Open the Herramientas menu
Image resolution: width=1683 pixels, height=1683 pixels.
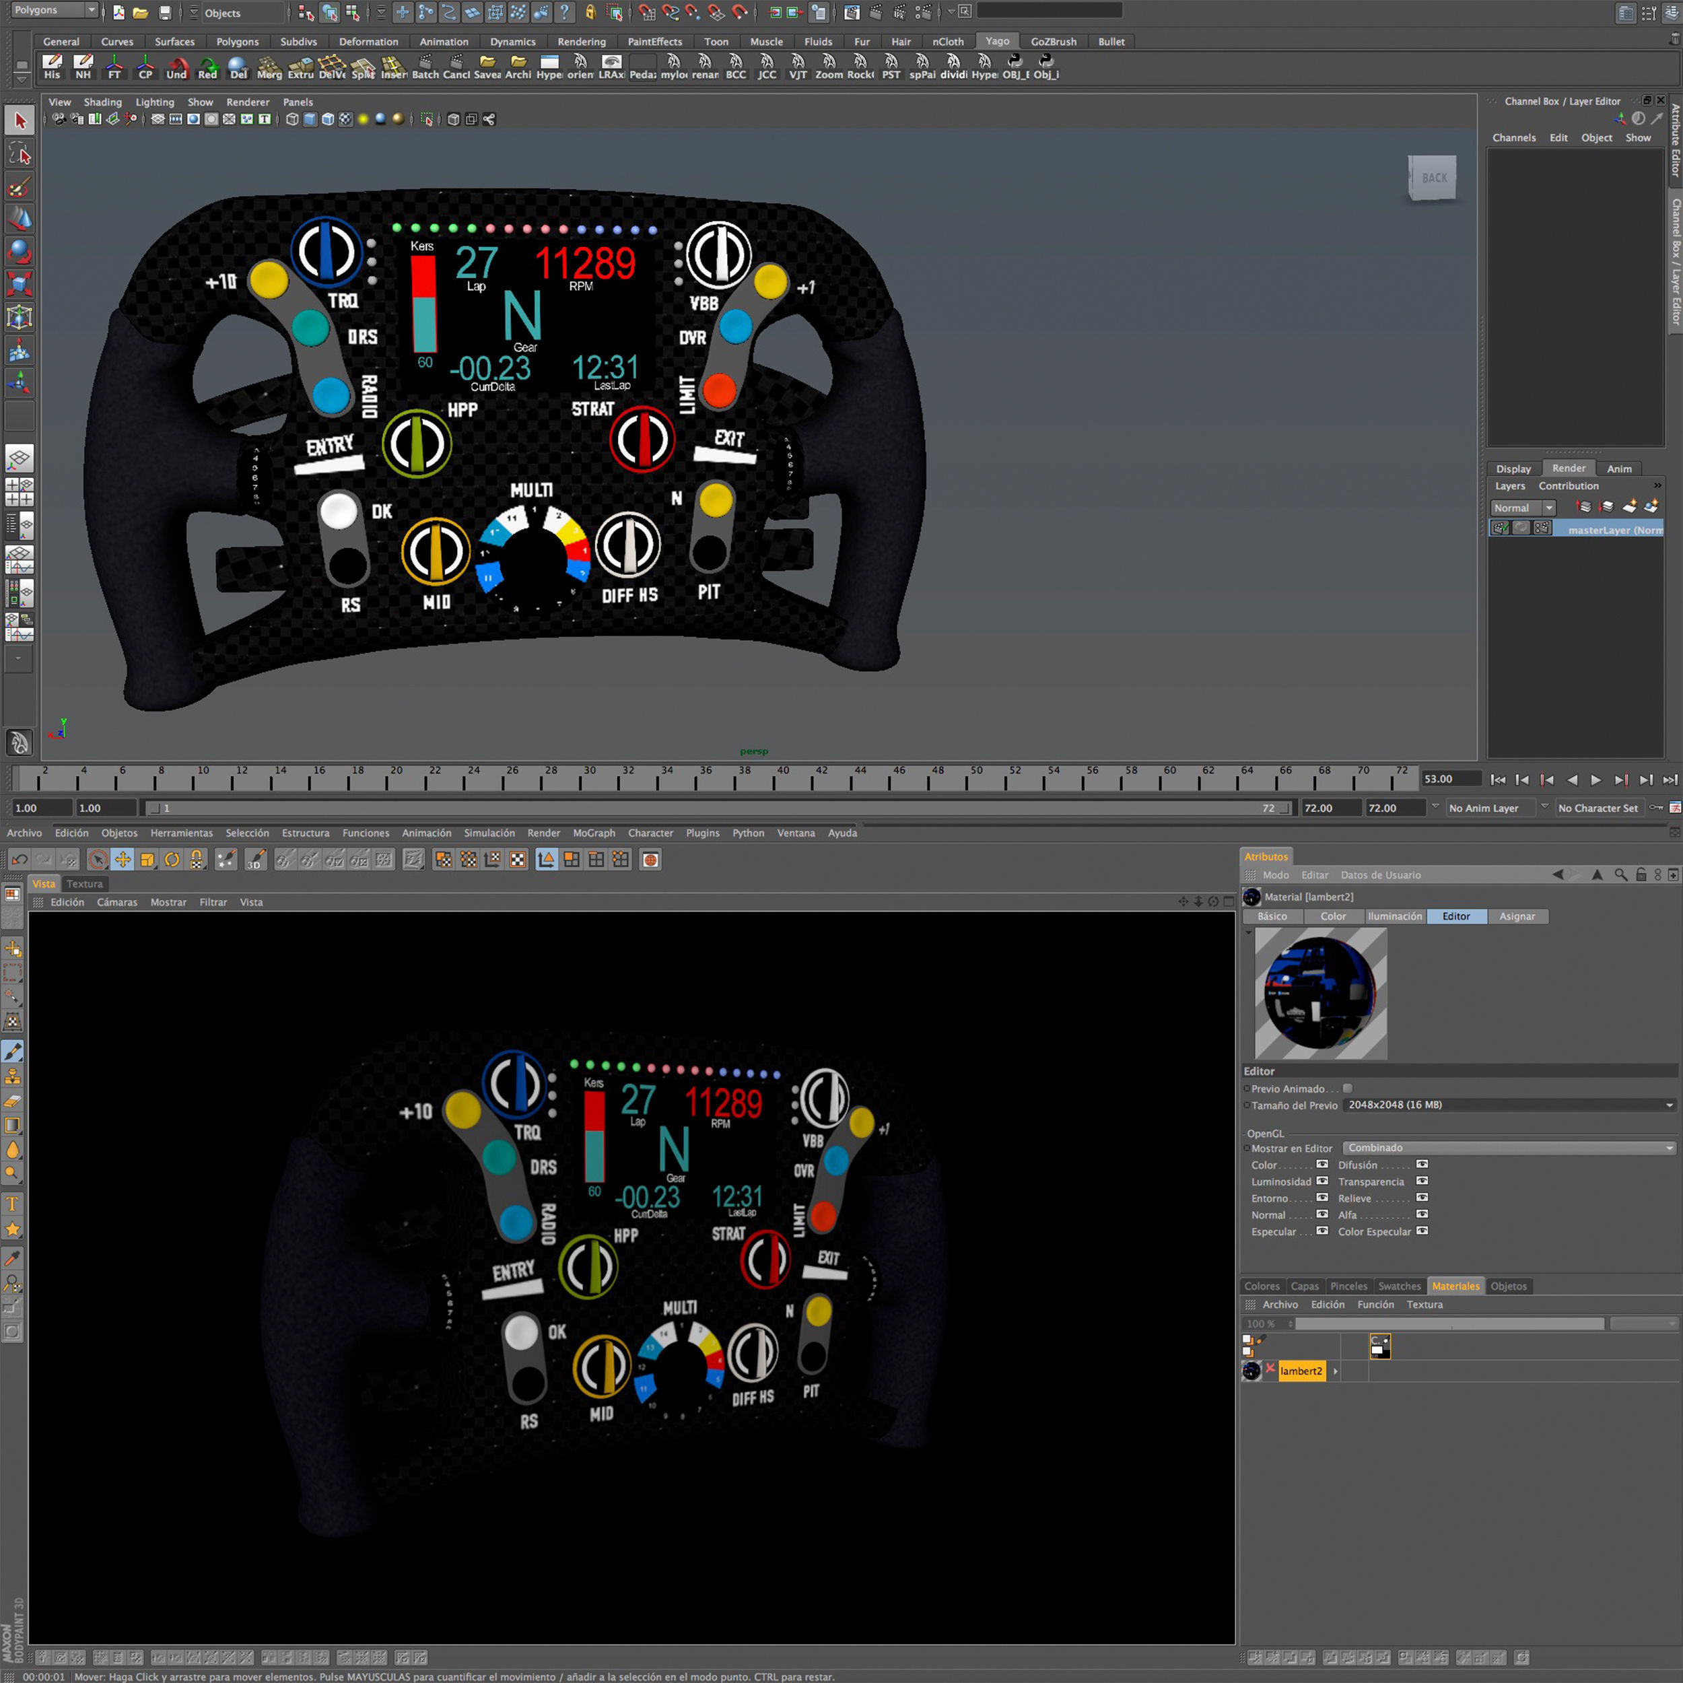coord(181,833)
